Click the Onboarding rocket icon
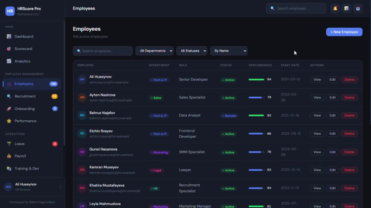371x208 pixels. coord(9,109)
